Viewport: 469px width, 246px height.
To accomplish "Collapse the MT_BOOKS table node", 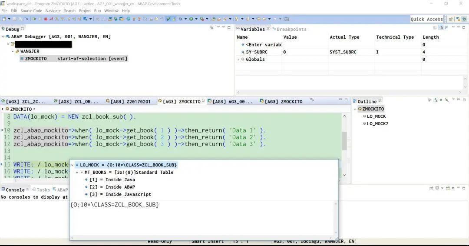I will coord(77,173).
